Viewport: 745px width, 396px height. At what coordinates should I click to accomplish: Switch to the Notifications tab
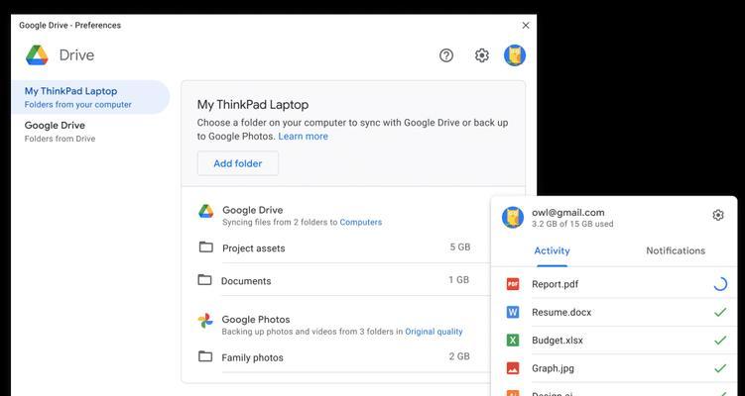click(676, 250)
